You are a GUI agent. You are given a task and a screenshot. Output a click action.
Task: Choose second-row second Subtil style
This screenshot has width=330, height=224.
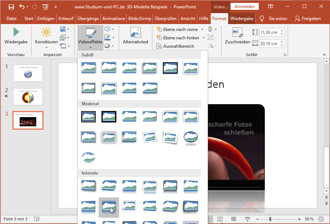click(x=109, y=88)
